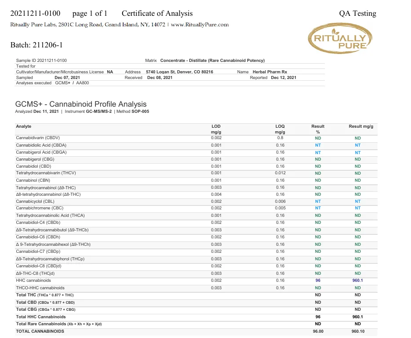Click the Ritually Pure gold logo
The width and height of the screenshot is (411, 338).
[340, 38]
